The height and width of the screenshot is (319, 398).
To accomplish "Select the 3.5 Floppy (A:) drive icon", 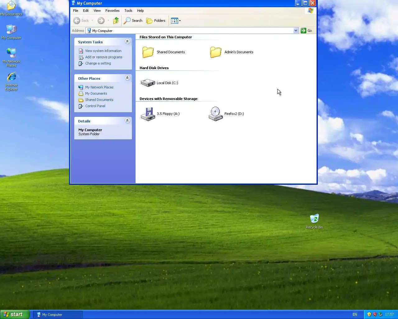I will (148, 114).
